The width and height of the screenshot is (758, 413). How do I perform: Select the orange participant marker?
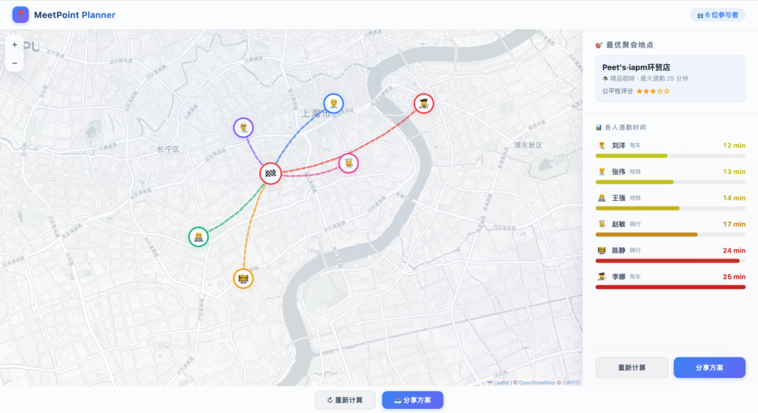pos(243,278)
